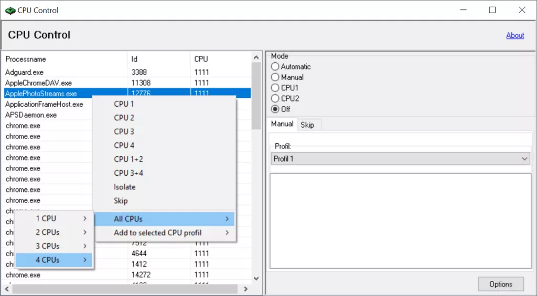This screenshot has width=537, height=296.
Task: Choose CPU 3+4 from context menu
Action: click(164, 173)
